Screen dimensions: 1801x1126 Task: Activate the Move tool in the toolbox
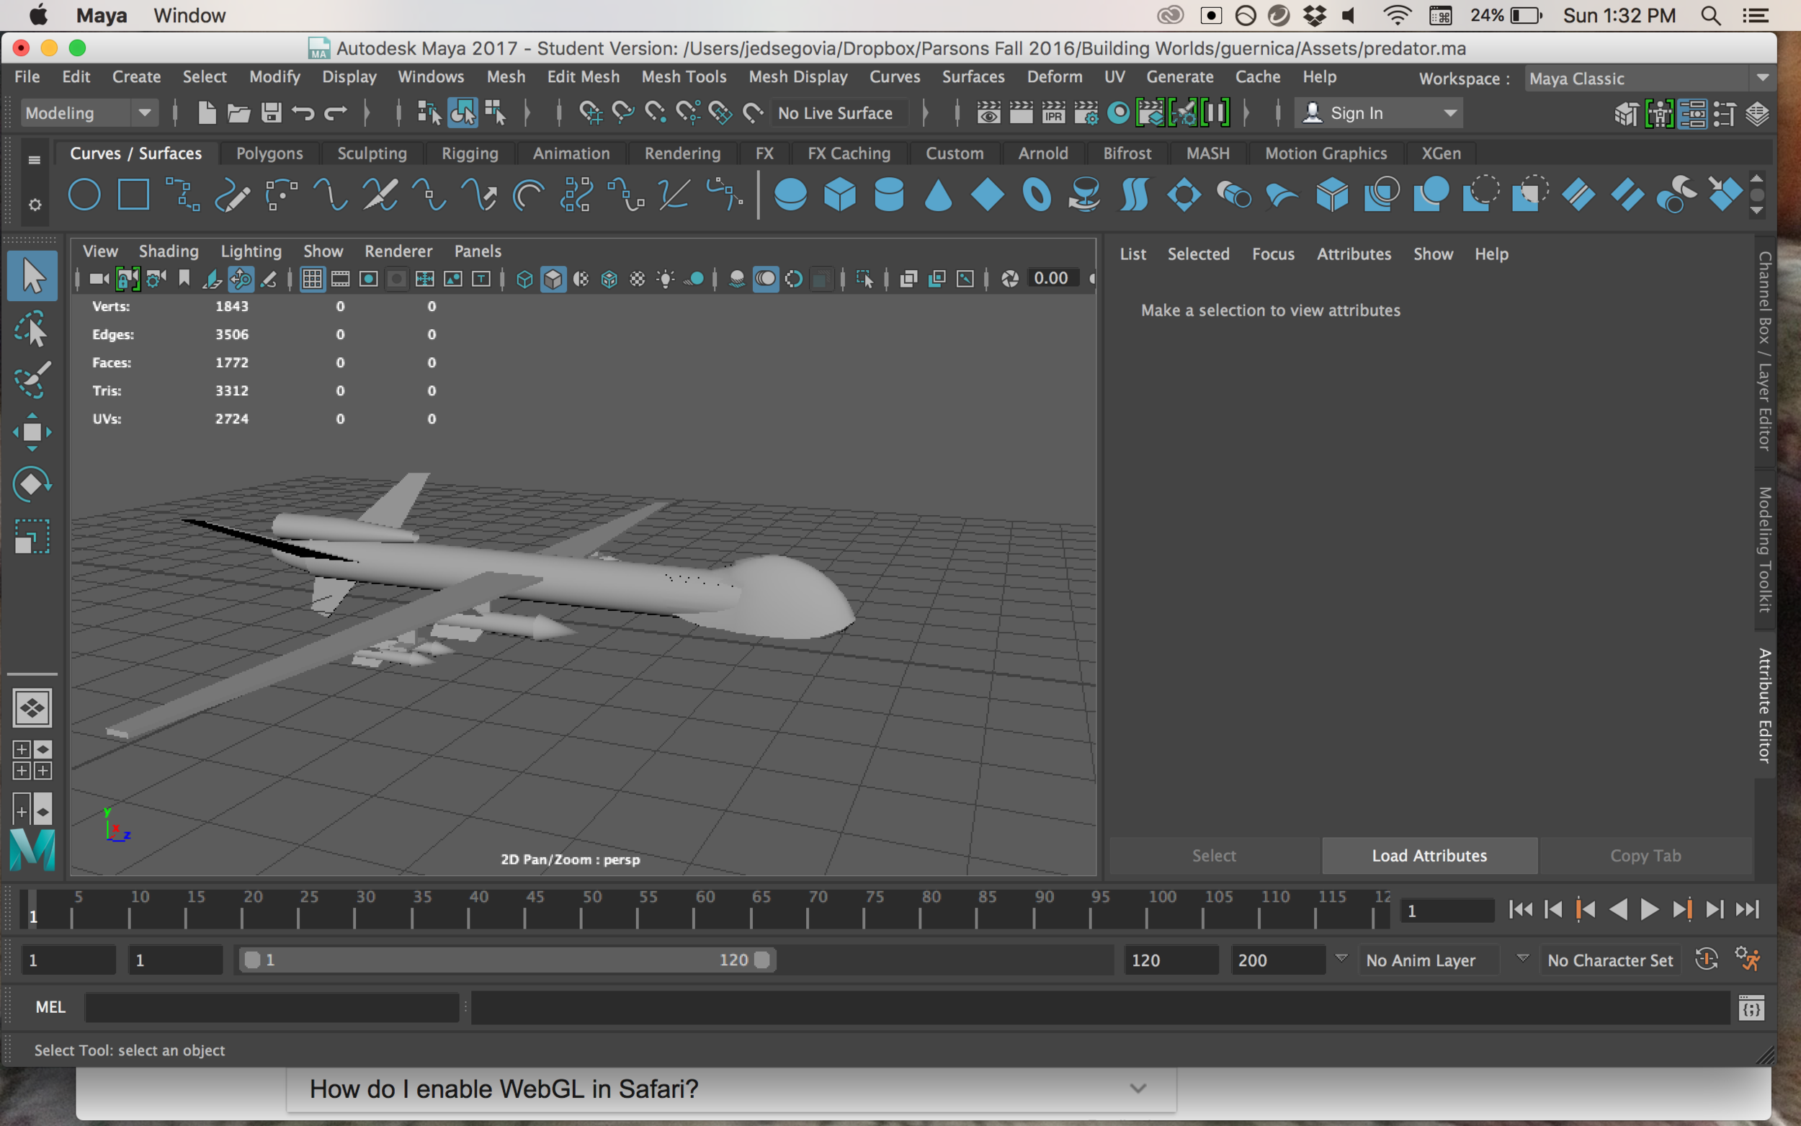(31, 432)
